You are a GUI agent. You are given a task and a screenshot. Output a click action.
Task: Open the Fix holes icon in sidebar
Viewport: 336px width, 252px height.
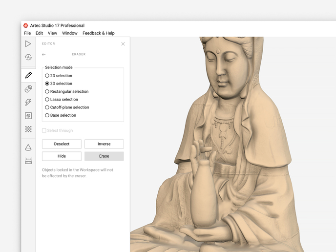click(28, 116)
